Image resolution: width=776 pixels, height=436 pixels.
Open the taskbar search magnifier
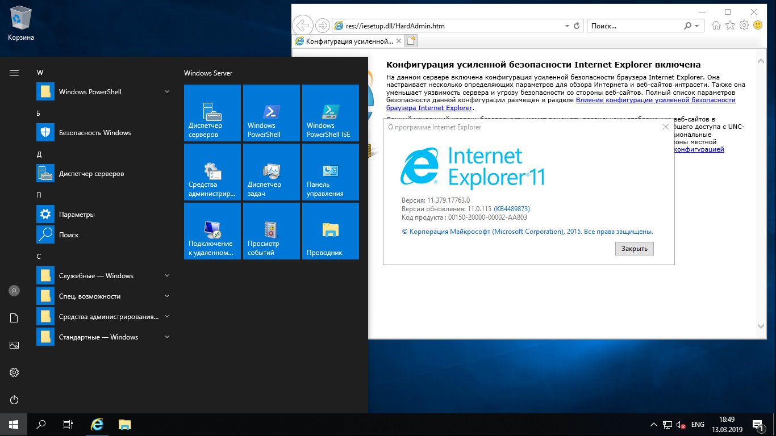coord(41,425)
